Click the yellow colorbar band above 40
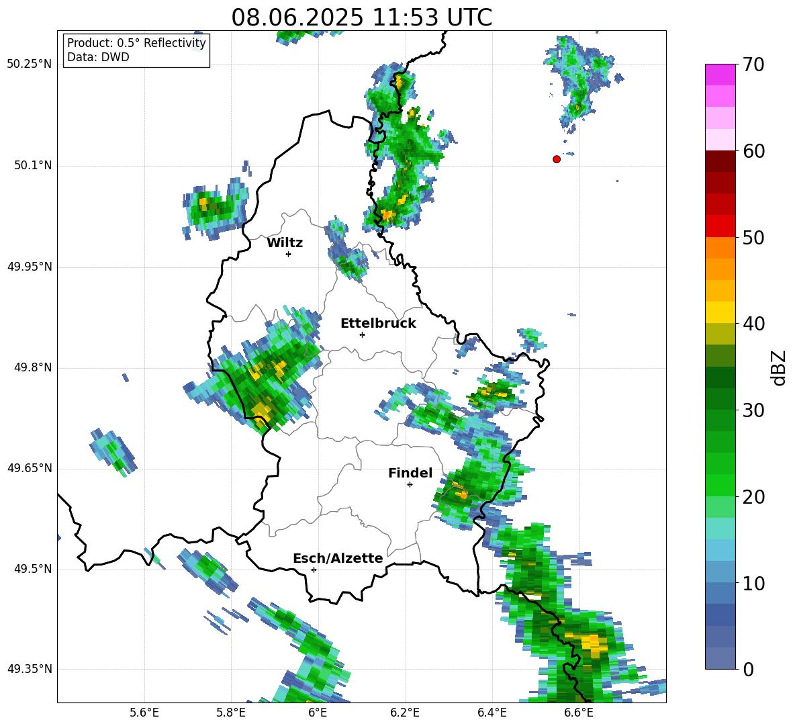 pos(720,312)
